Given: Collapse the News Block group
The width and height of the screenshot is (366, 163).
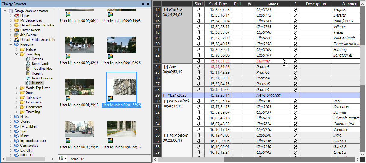Looking at the screenshot, I should pyautogui.click(x=166, y=101).
